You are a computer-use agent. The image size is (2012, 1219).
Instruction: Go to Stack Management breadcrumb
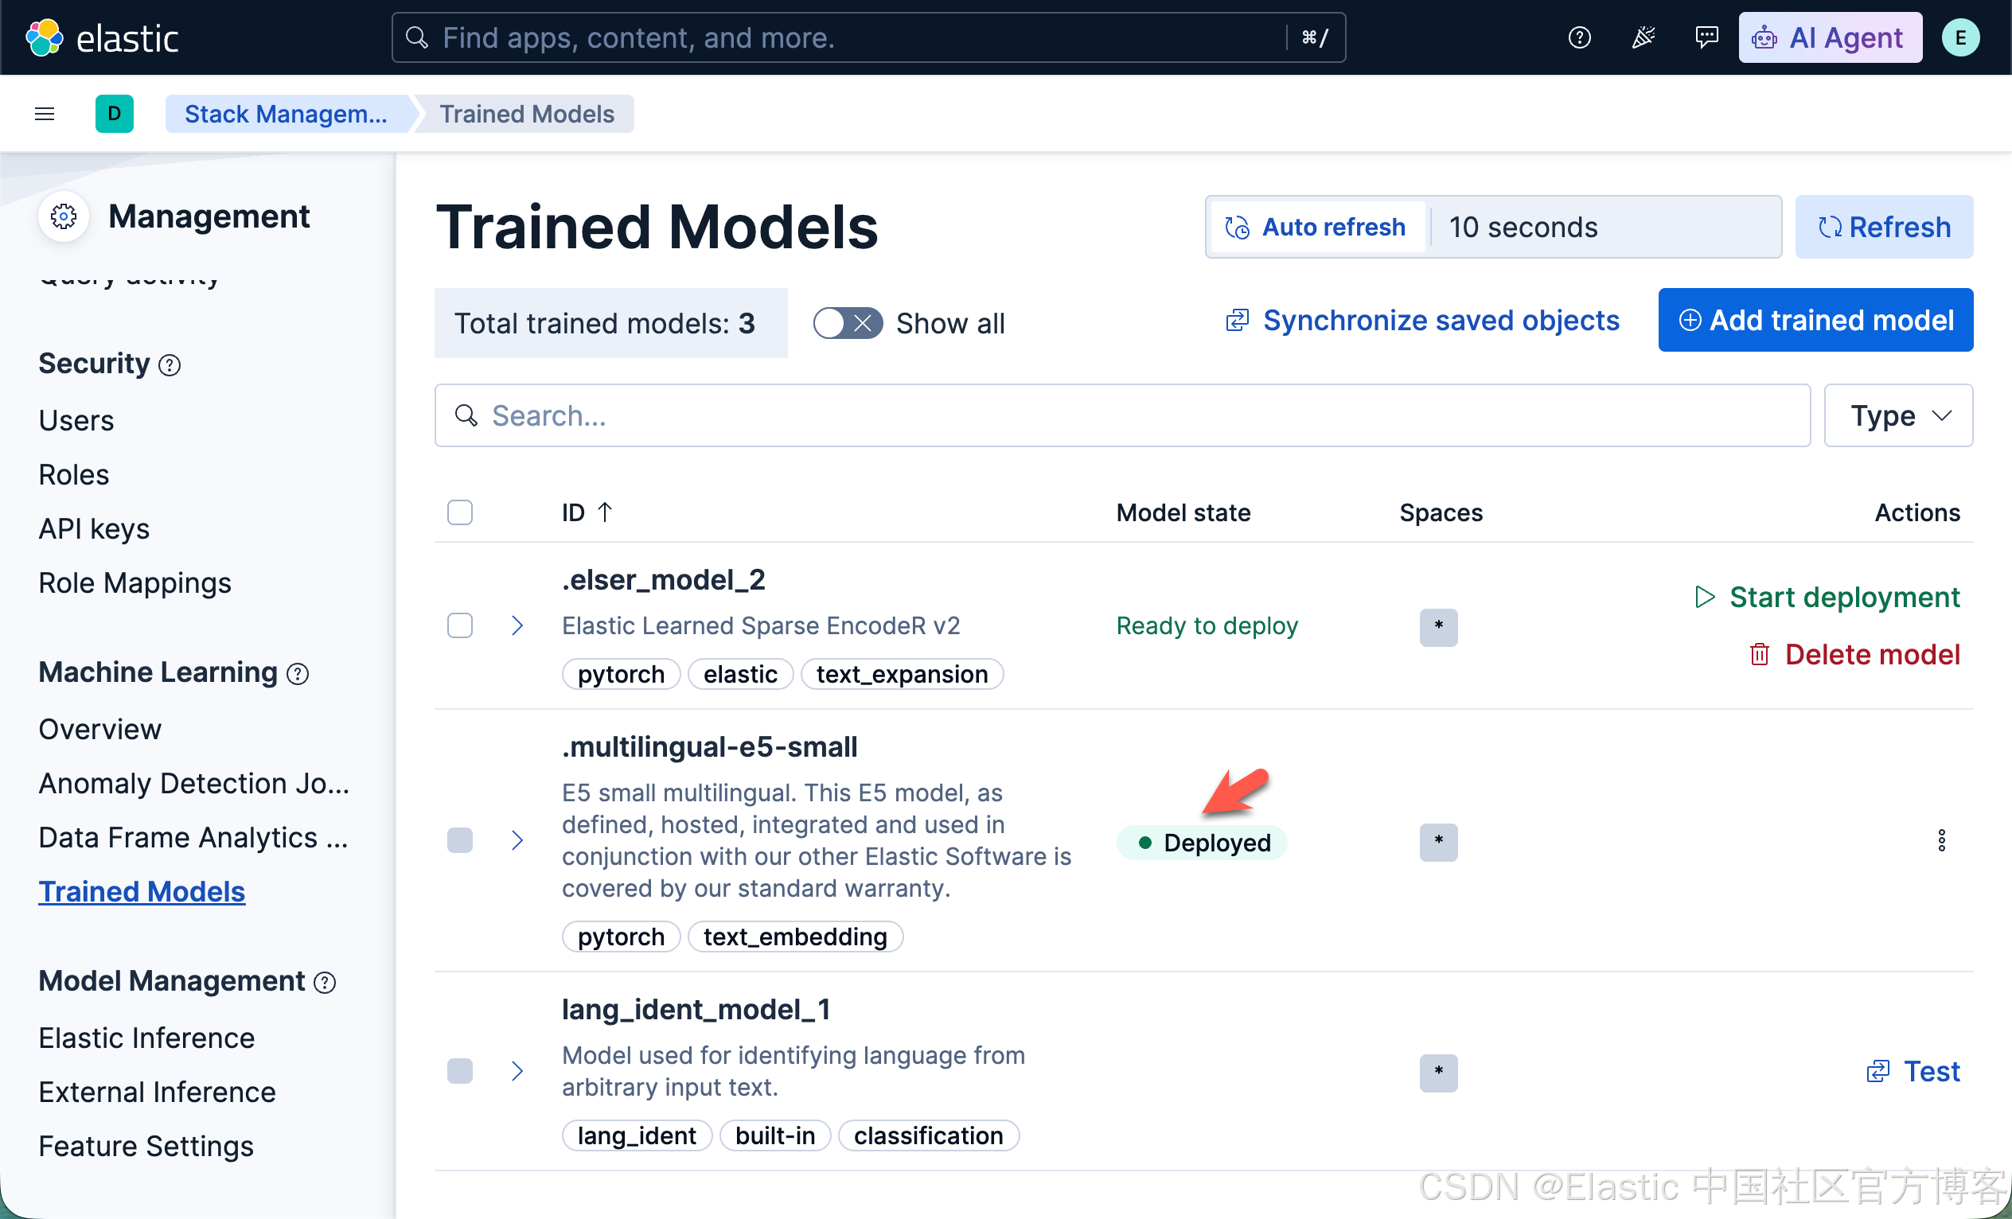287,114
